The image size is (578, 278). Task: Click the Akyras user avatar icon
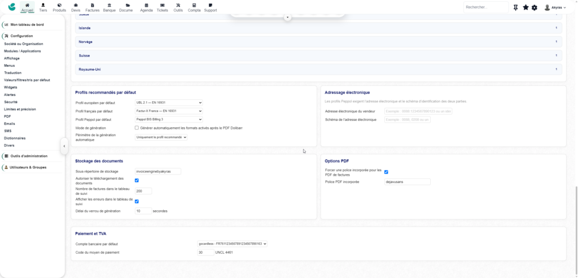click(547, 7)
